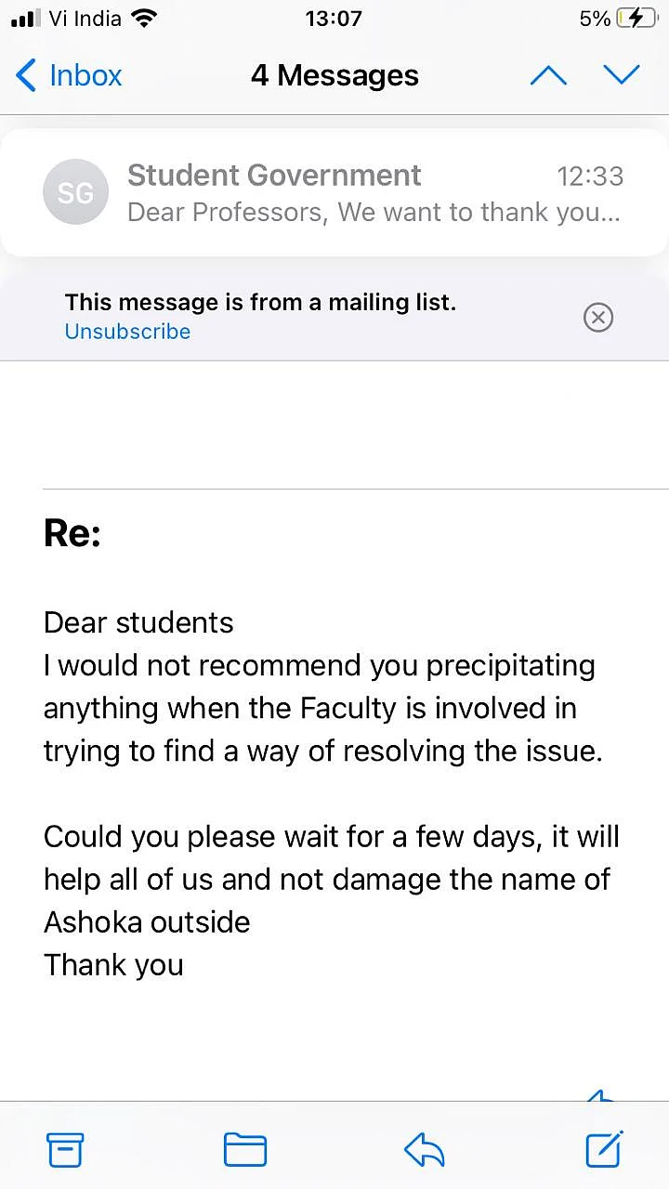Tap the Wi-Fi icon in status bar
The width and height of the screenshot is (669, 1189).
144,18
